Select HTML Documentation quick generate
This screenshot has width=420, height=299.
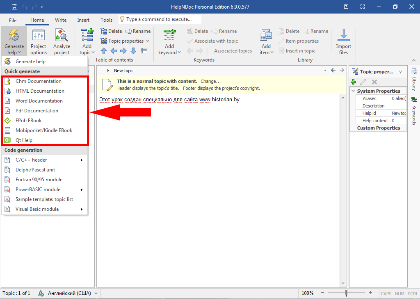click(44, 91)
